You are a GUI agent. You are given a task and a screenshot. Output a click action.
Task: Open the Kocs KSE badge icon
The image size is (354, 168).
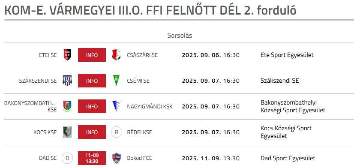67,132
